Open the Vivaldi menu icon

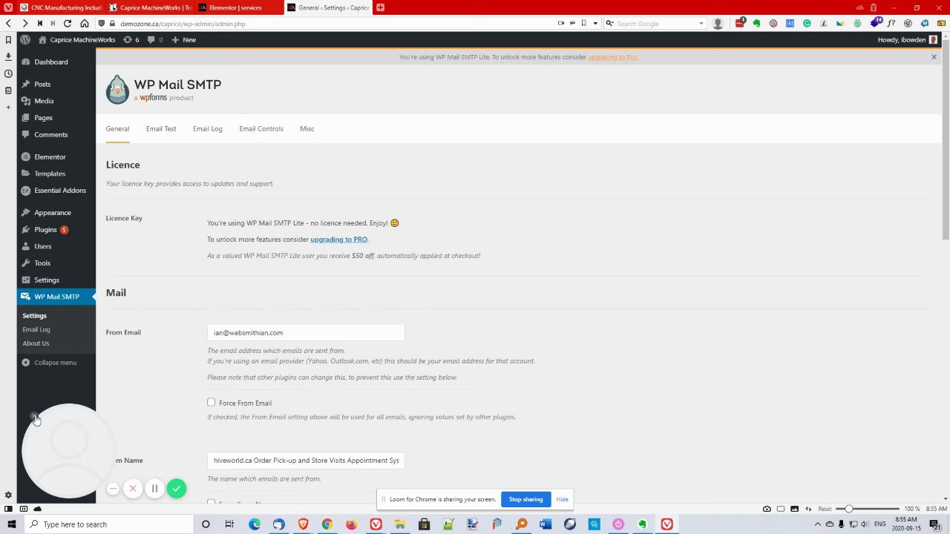[x=8, y=7]
